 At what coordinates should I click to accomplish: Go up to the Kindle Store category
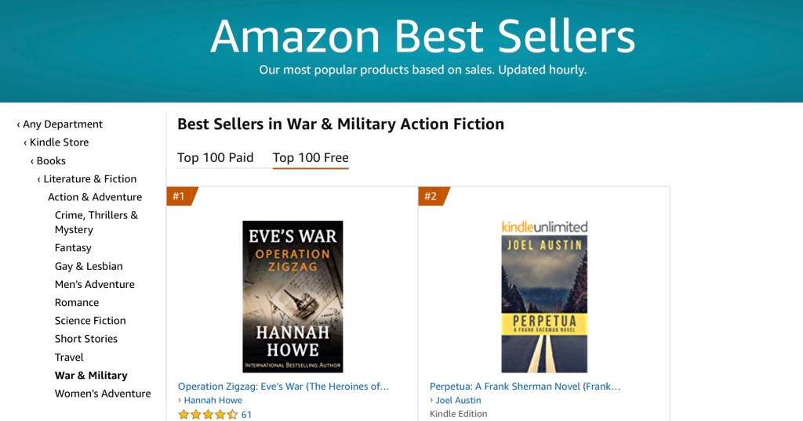coord(59,142)
